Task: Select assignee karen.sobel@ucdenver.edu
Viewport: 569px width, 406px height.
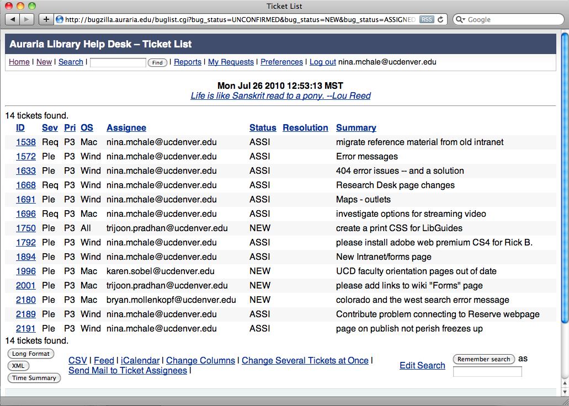Action: click(161, 271)
